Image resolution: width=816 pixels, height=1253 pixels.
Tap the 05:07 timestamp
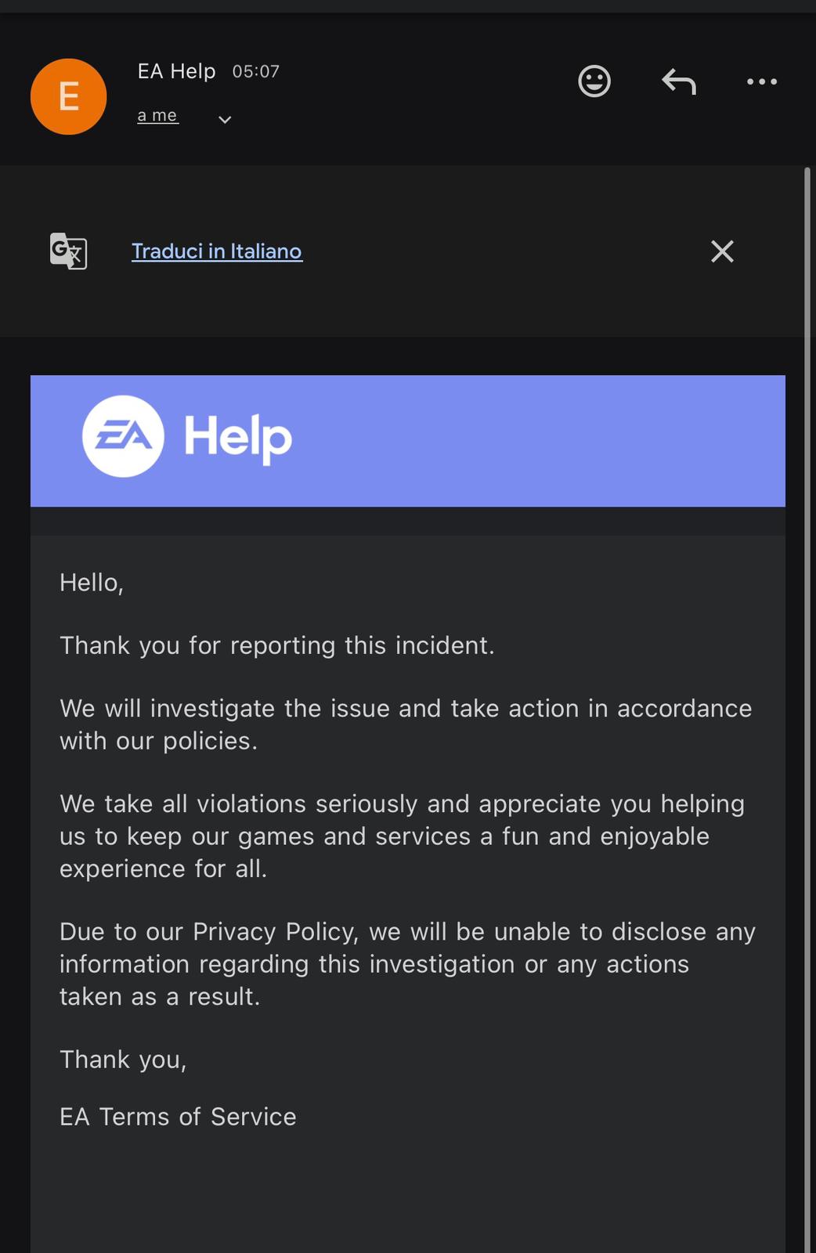coord(256,72)
